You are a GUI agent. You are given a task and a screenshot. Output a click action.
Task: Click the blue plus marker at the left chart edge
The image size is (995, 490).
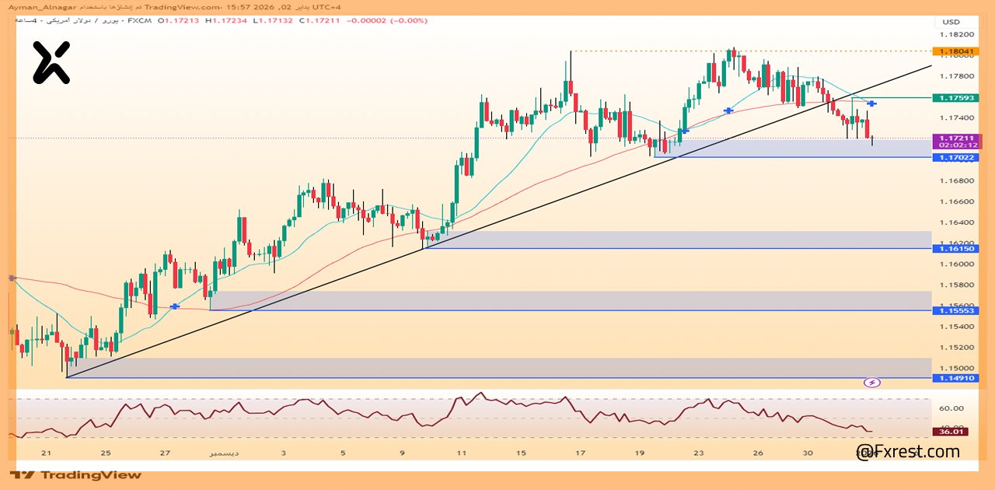coord(10,276)
